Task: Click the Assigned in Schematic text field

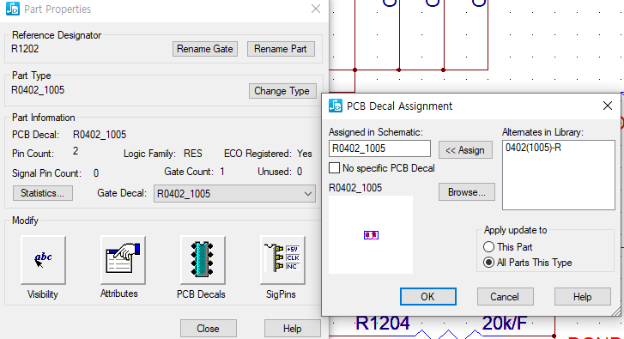Action: pyautogui.click(x=379, y=148)
